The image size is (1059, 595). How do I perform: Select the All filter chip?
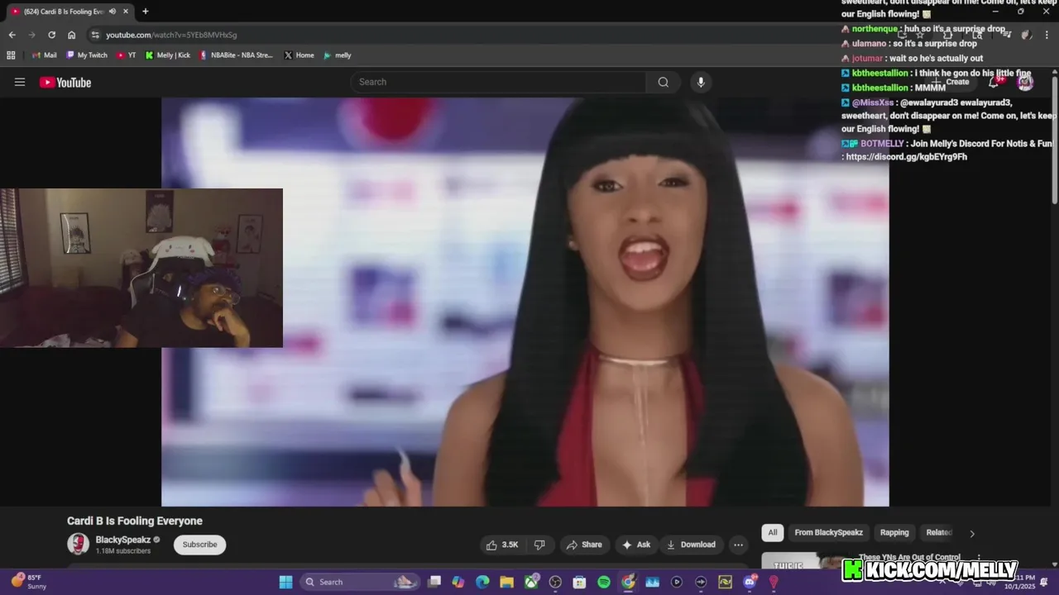tap(773, 533)
